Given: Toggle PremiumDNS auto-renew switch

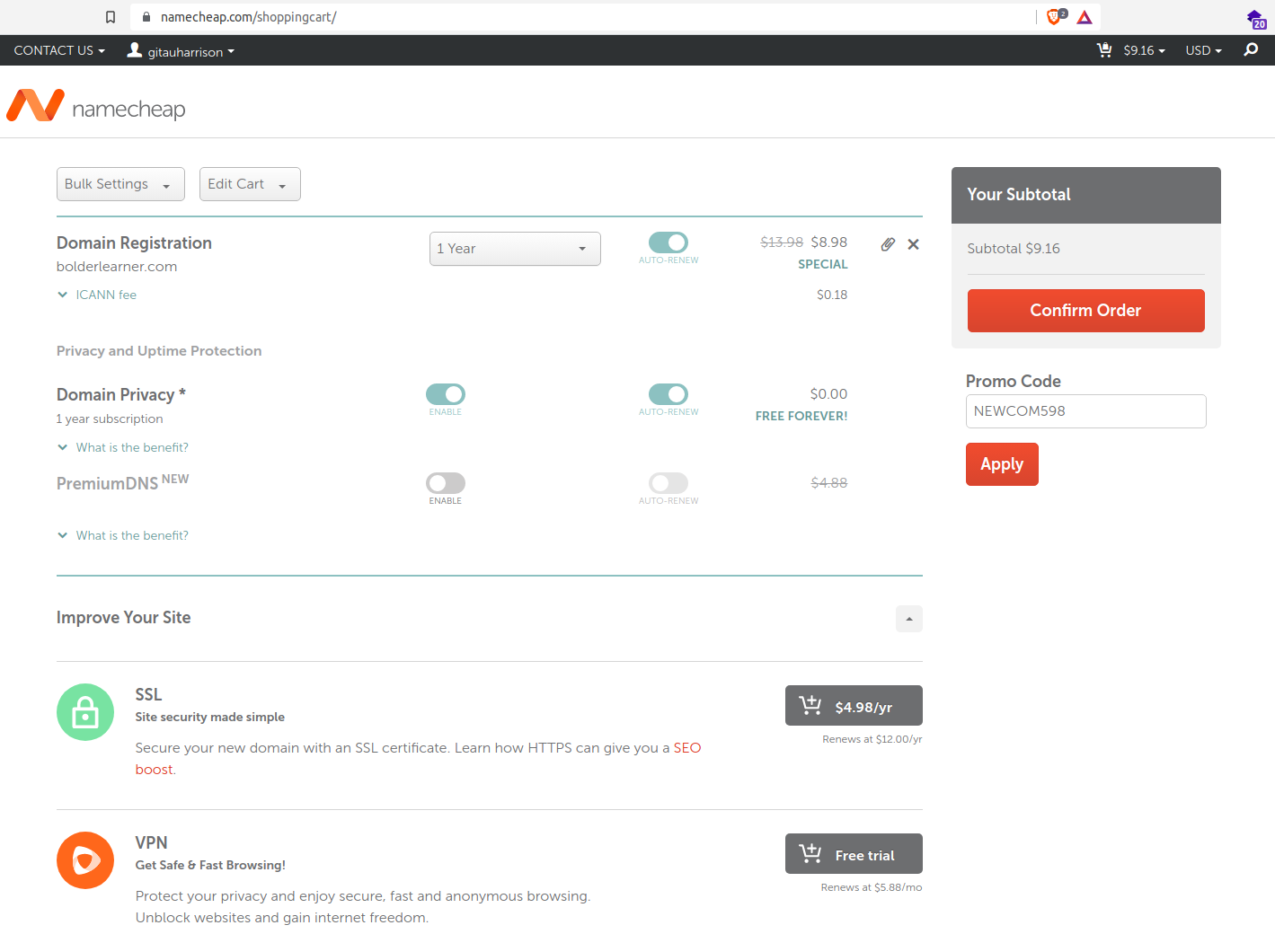Looking at the screenshot, I should pos(668,483).
